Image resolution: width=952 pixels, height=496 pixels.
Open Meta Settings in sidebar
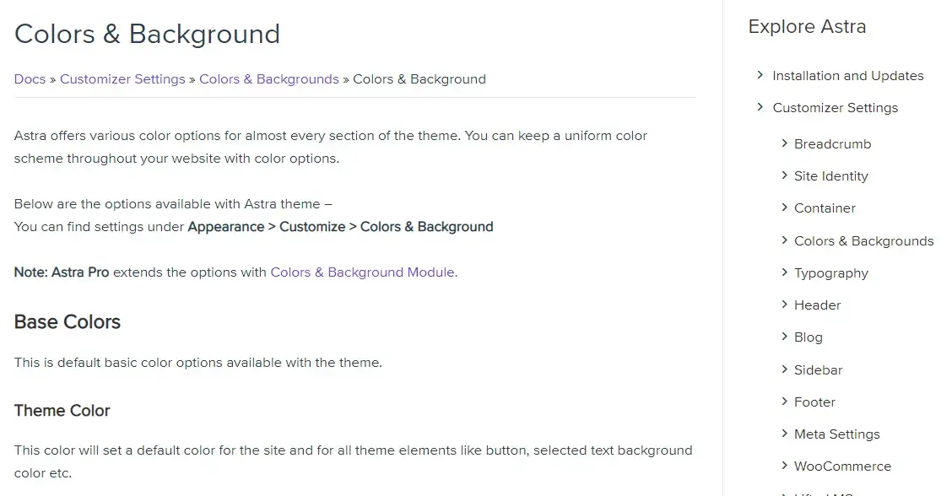pos(836,434)
